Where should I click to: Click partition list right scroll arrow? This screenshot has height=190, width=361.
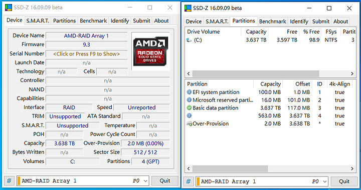tap(352, 168)
